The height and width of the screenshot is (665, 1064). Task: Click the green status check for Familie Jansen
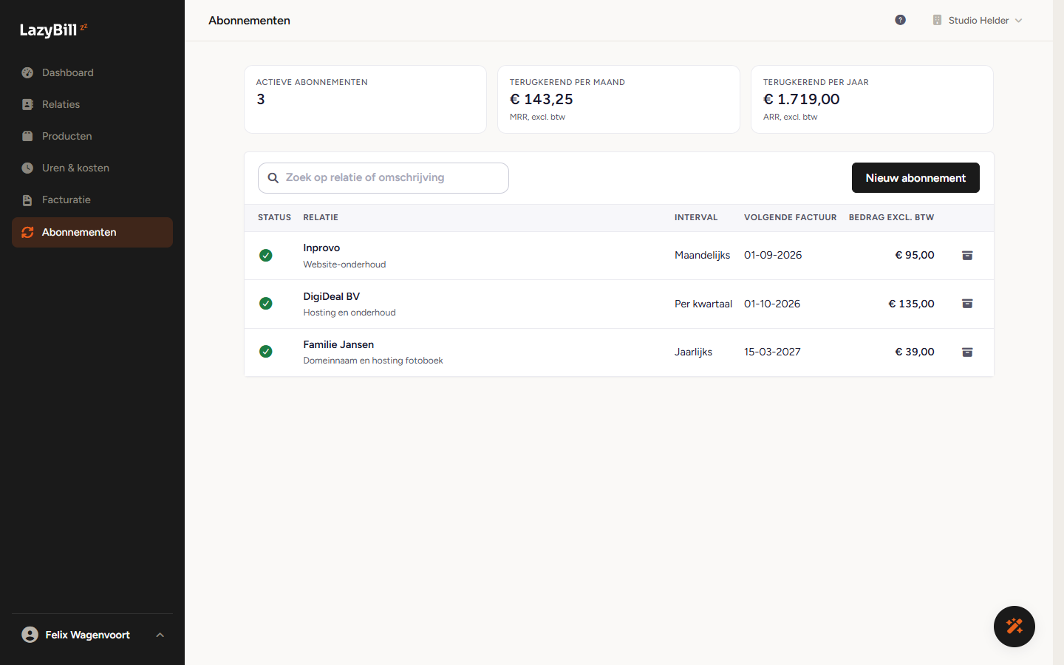[266, 352]
